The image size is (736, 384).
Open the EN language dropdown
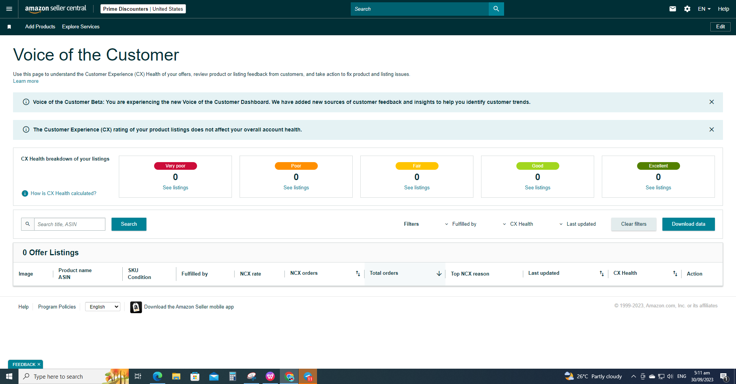(x=704, y=9)
